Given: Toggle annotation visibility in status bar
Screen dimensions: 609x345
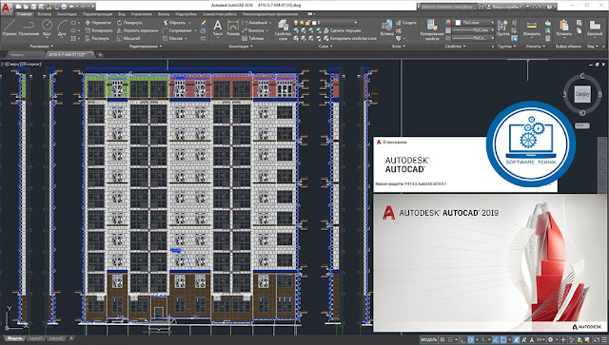Looking at the screenshot, I should pos(516,340).
